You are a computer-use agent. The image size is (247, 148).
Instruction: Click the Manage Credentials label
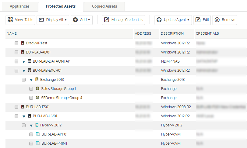click(127, 20)
